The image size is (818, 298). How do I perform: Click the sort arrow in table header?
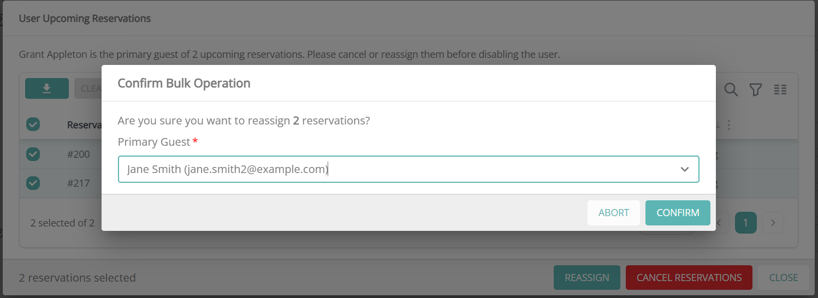(x=718, y=125)
